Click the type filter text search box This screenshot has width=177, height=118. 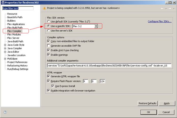click(x=18, y=8)
